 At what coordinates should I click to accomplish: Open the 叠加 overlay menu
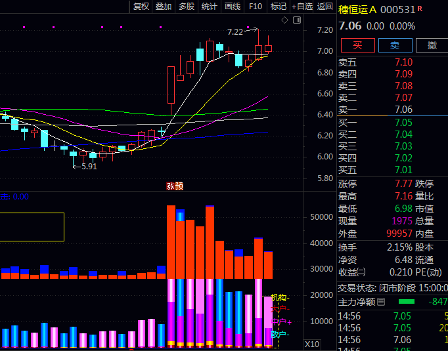coord(164,7)
